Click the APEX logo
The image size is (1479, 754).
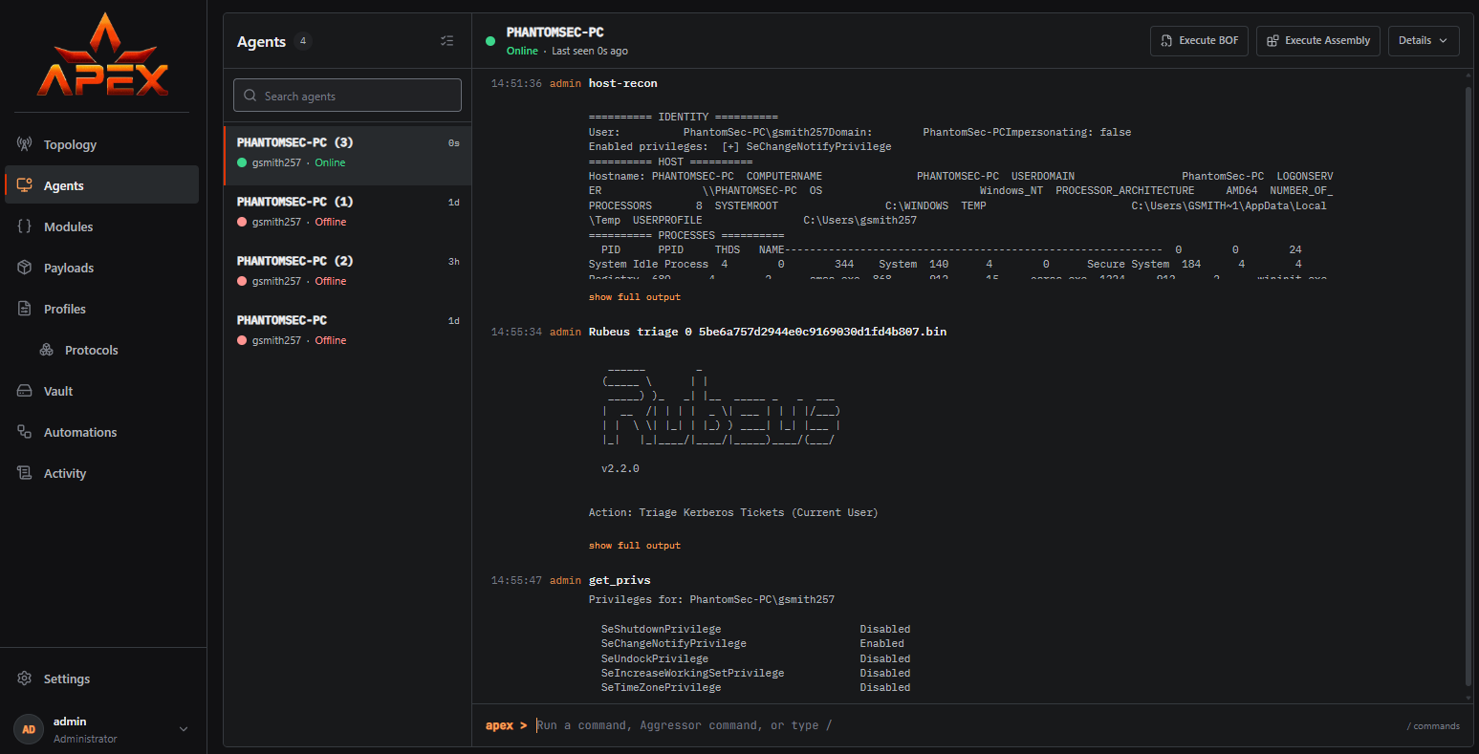(102, 55)
